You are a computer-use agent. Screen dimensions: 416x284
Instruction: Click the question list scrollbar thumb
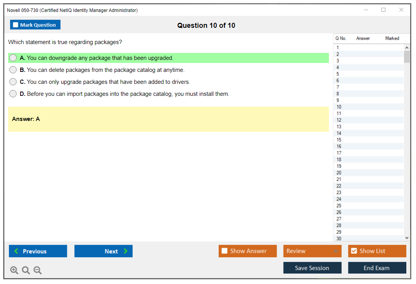tap(407, 57)
